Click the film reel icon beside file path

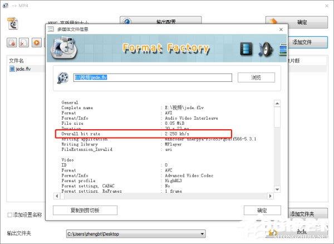pos(63,77)
